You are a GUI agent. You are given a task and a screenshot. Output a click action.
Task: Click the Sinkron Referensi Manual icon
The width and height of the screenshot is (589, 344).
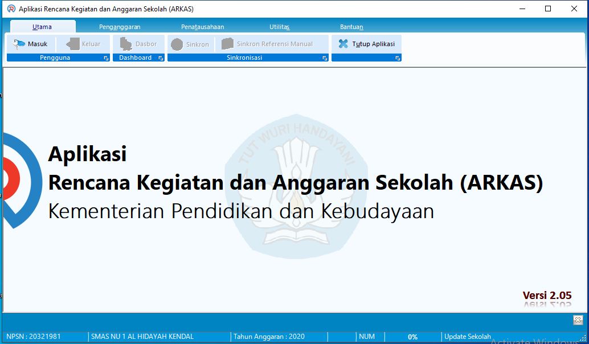(228, 44)
